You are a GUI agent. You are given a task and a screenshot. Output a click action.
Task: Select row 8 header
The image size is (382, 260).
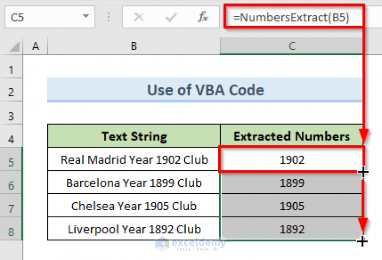coord(11,229)
